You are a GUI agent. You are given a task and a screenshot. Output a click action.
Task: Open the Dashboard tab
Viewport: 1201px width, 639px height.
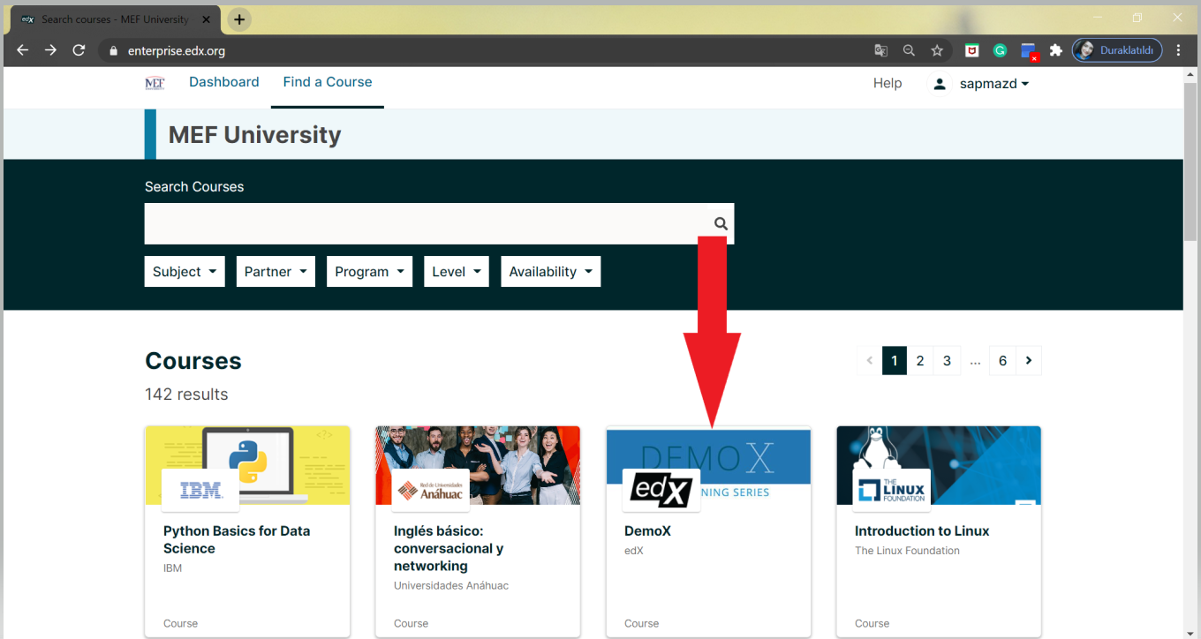coord(224,82)
